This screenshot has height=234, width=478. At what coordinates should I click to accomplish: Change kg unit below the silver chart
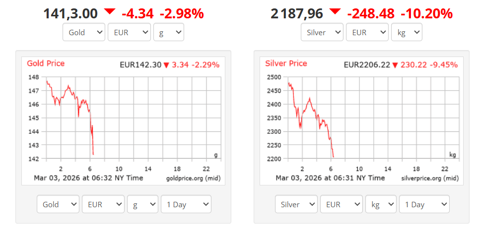point(381,204)
